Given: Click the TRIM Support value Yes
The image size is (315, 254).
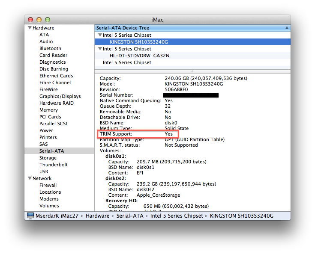Looking at the screenshot, I should click(168, 134).
